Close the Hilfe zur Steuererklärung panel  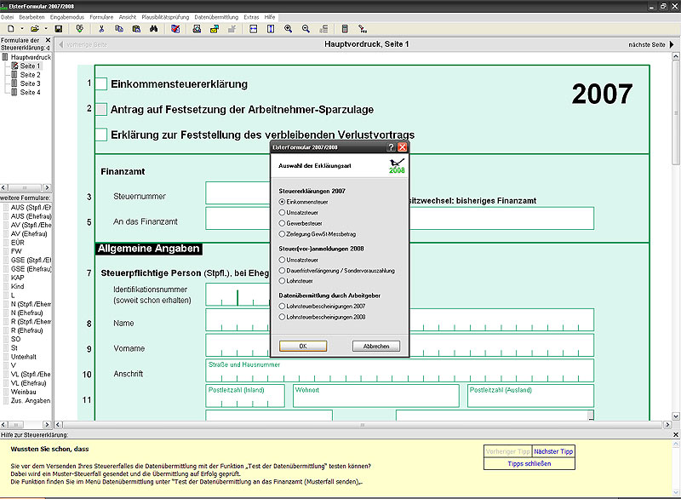[675, 434]
